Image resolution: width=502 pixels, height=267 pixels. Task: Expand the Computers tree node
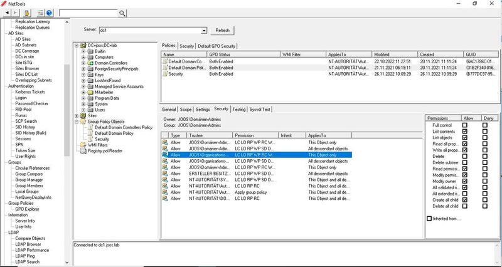point(83,57)
